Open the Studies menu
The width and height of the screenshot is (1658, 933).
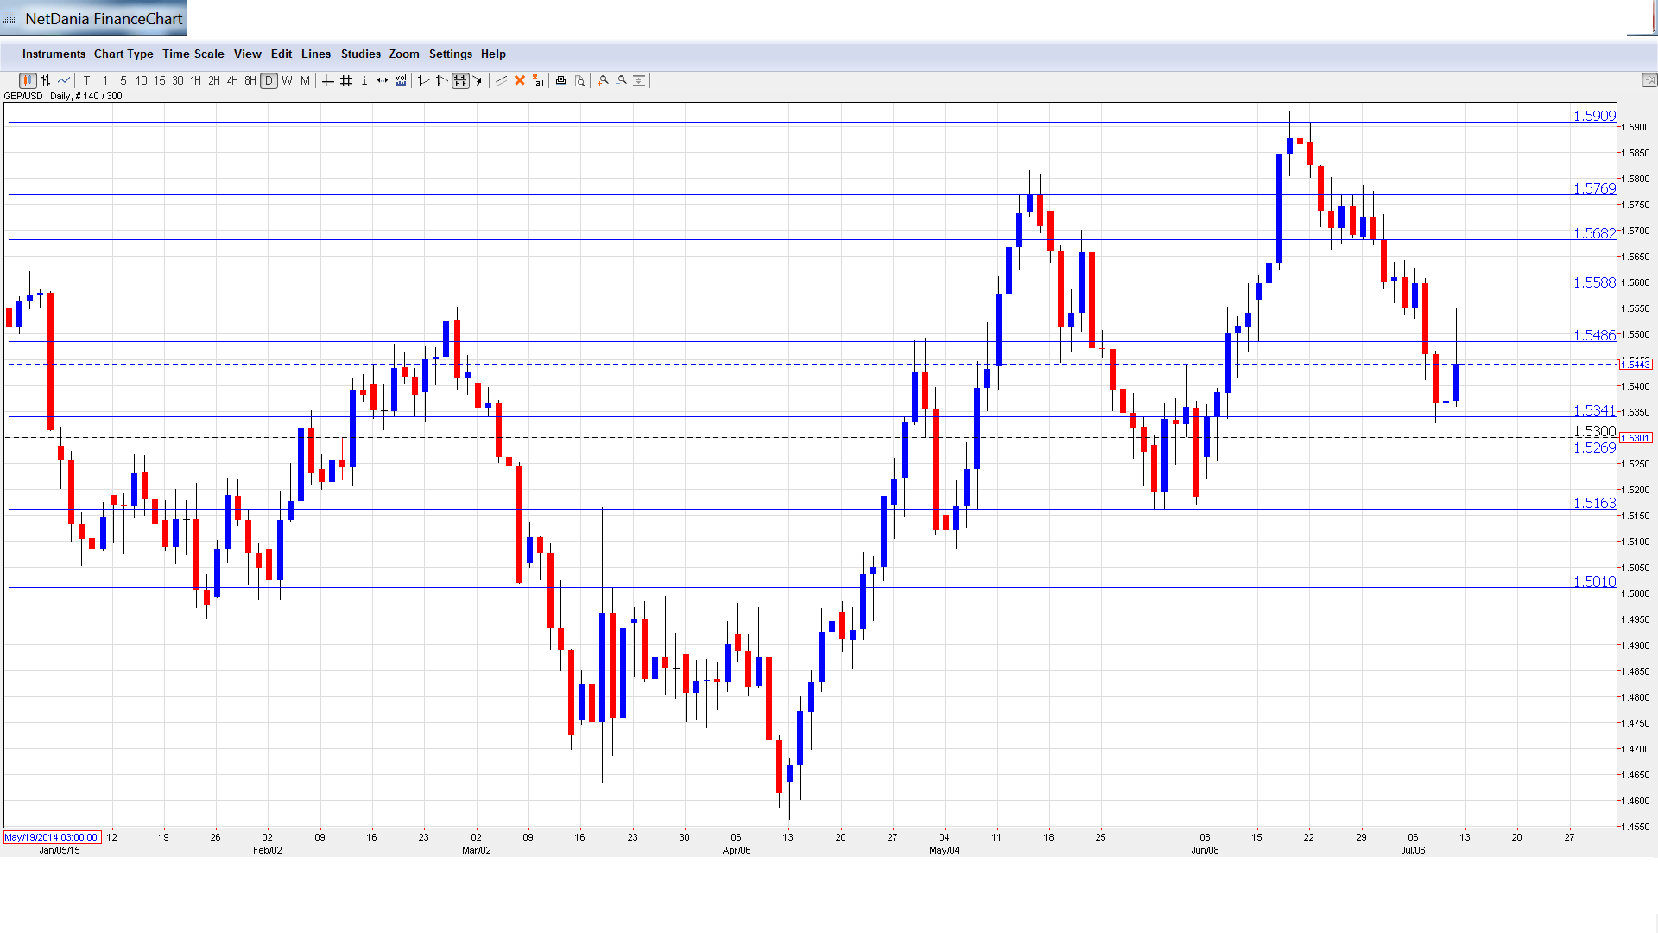(x=360, y=54)
